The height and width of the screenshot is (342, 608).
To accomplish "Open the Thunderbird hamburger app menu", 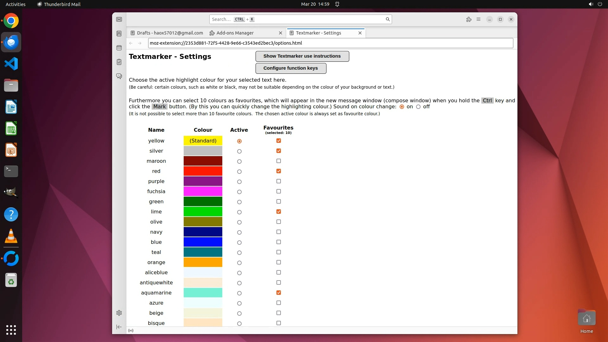I will pos(478,19).
